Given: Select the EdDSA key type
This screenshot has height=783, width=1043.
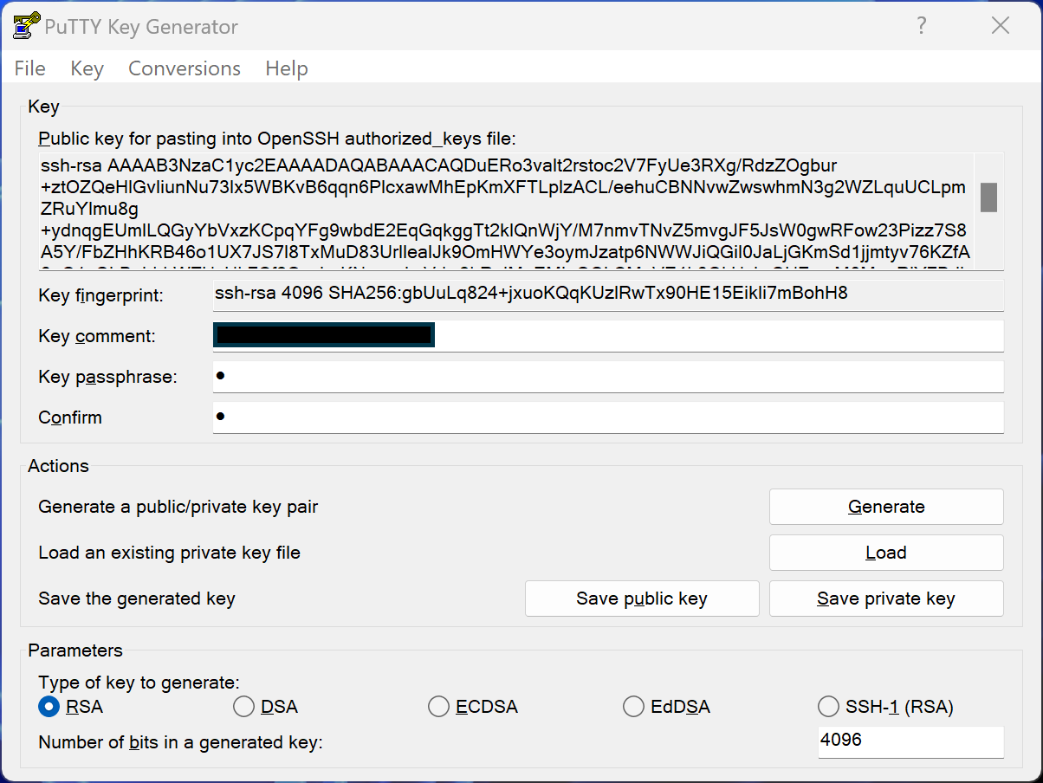Looking at the screenshot, I should coord(667,707).
